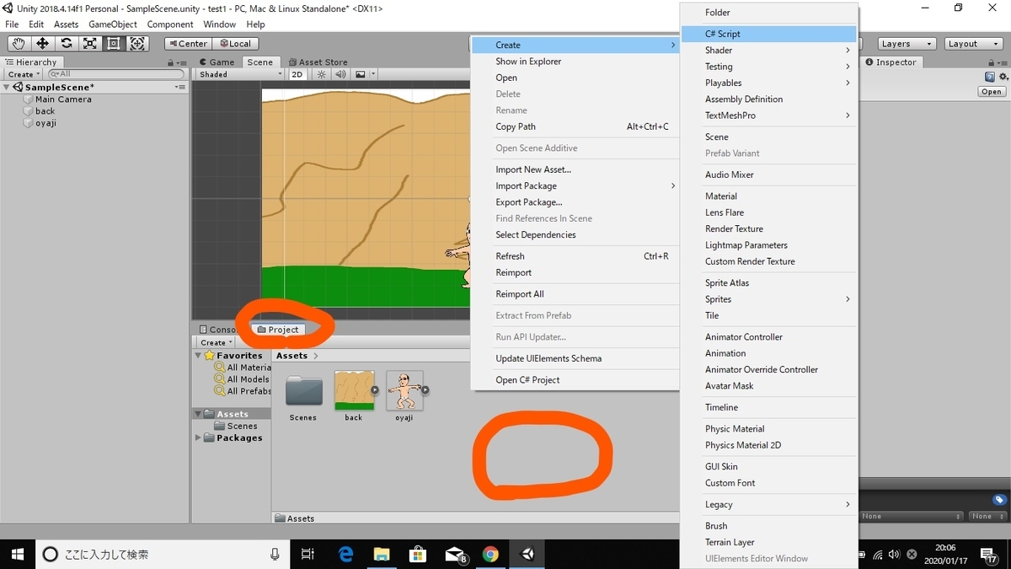1011x569 pixels.
Task: Click Open C# Project menu item
Action: (575, 380)
